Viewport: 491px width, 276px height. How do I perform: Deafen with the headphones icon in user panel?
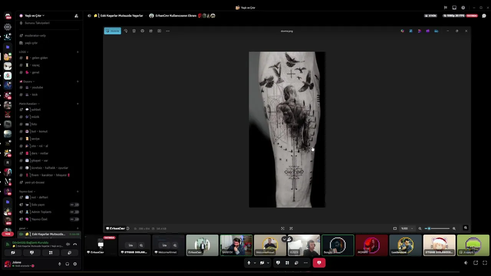click(67, 264)
